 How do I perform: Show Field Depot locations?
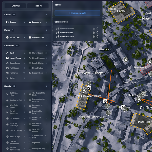pyautogui.click(x=15, y=68)
